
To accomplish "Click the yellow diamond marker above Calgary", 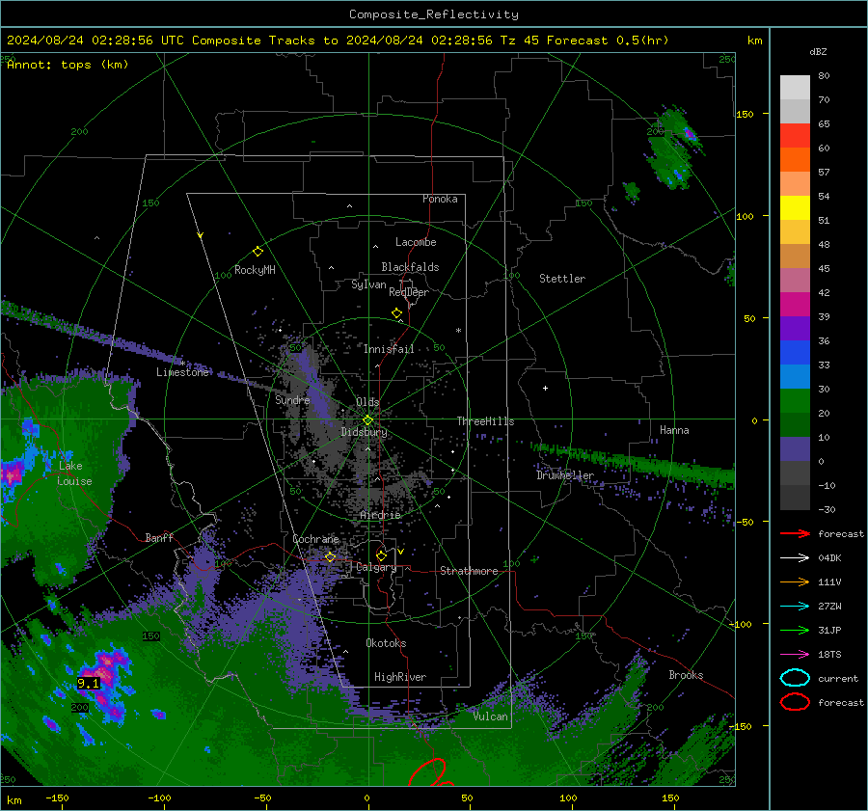I will (x=381, y=555).
